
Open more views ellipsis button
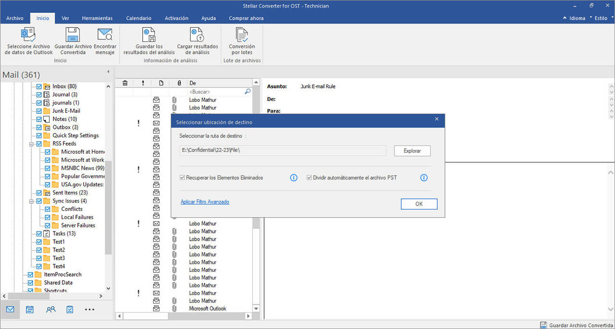coord(89,310)
